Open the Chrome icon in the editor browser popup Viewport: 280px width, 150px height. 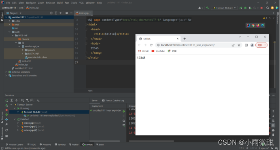(x=253, y=25)
